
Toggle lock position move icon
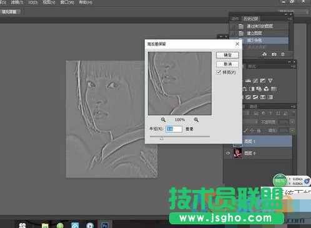[x=252, y=130]
